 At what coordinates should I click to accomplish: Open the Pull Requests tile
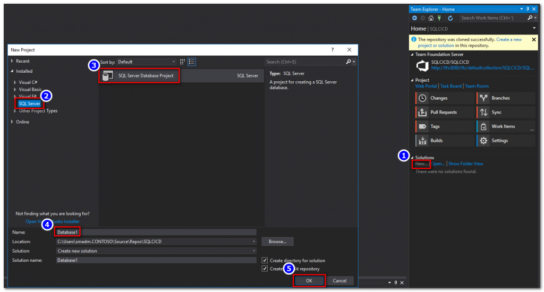click(x=445, y=113)
